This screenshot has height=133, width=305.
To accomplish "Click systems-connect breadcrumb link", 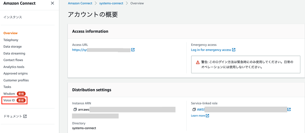I will pyautogui.click(x=111, y=3).
